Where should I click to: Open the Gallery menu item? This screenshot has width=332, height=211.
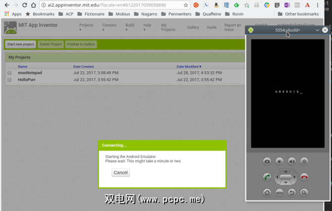click(193, 27)
